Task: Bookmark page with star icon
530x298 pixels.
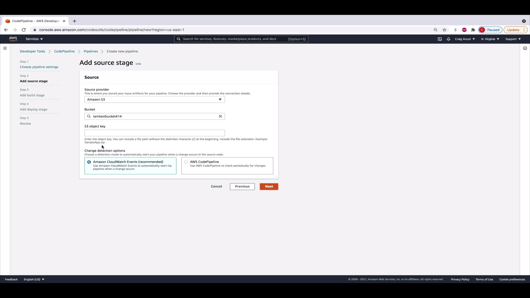Action: pos(444,30)
